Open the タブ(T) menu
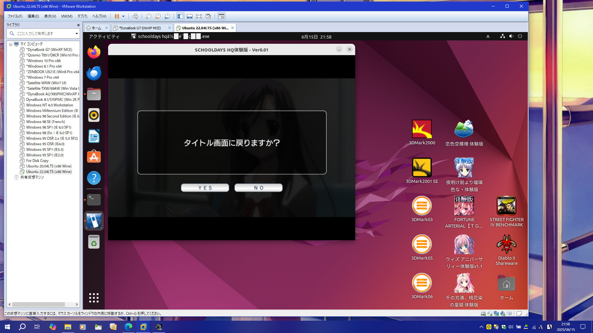The height and width of the screenshot is (333, 593). coord(82,16)
